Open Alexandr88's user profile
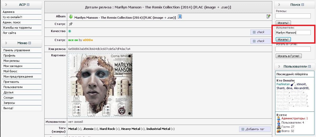 click(x=301, y=88)
